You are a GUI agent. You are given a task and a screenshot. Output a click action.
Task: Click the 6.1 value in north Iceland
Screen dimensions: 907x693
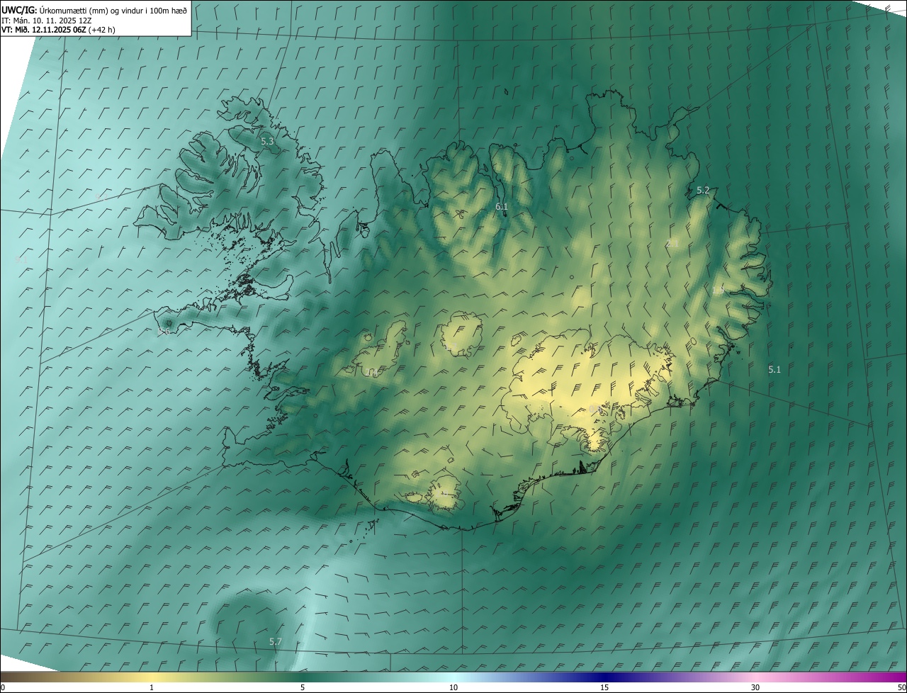(x=502, y=207)
